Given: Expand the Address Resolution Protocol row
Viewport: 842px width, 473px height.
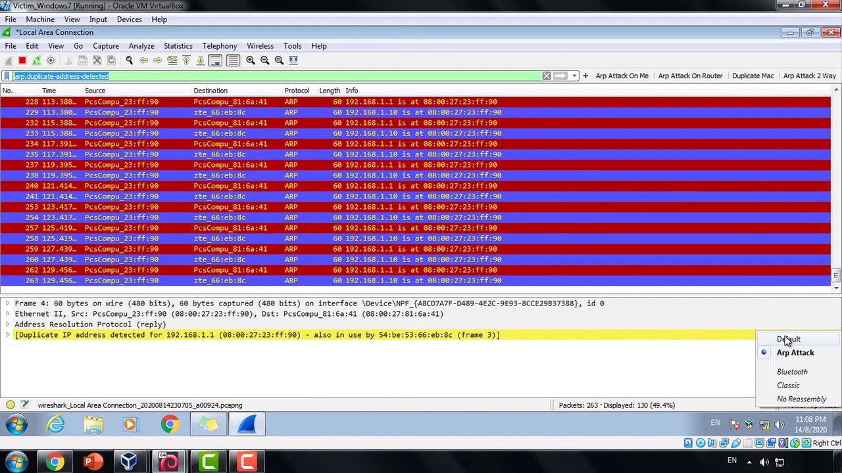Looking at the screenshot, I should point(7,325).
